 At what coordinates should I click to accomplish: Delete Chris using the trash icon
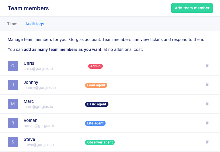pyautogui.click(x=207, y=66)
